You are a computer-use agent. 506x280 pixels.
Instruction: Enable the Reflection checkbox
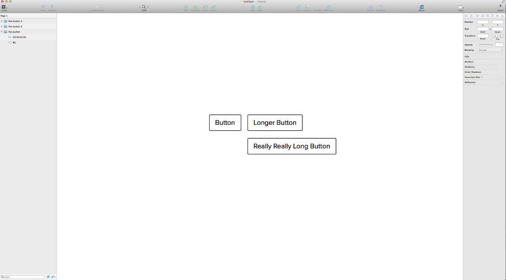(502, 82)
